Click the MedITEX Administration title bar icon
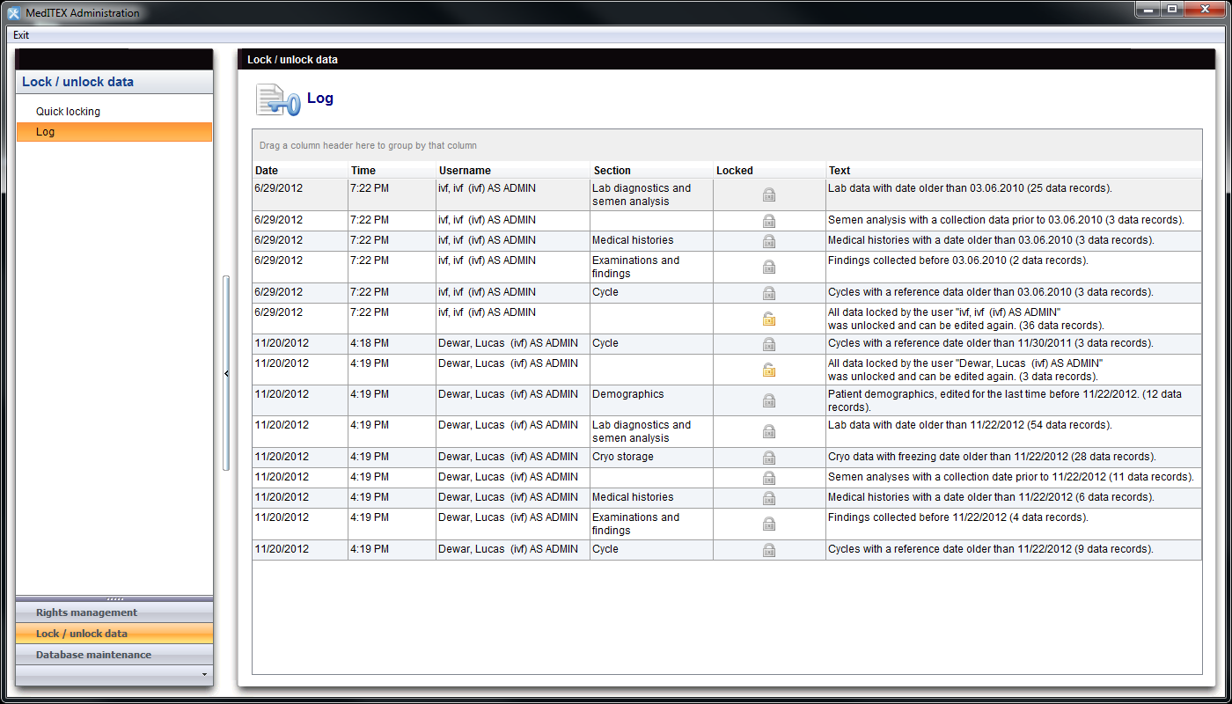Viewport: 1232px width, 704px height. pyautogui.click(x=13, y=12)
